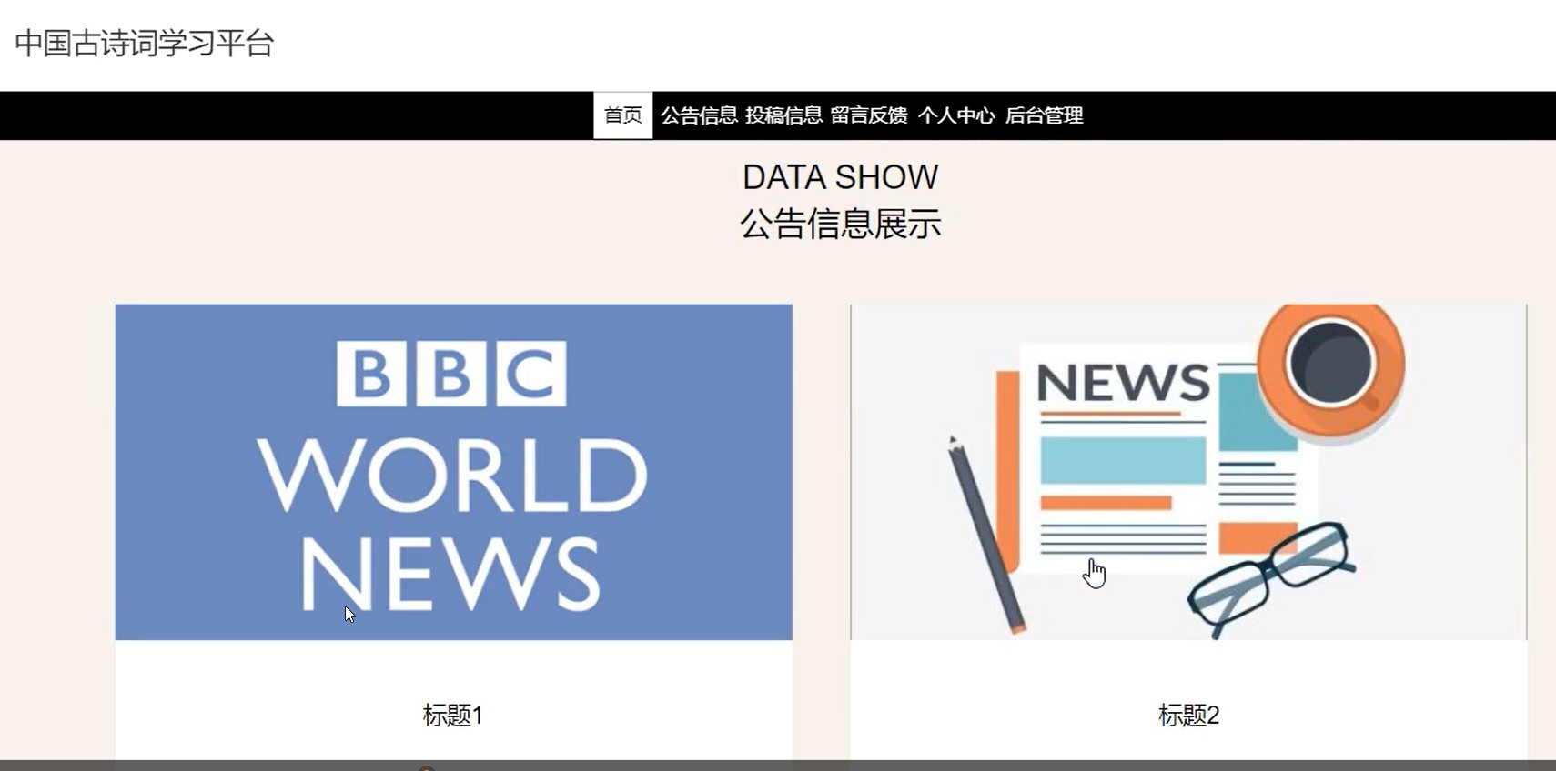Image resolution: width=1556 pixels, height=771 pixels.
Task: Click the DATA SHOW heading text
Action: pos(840,177)
